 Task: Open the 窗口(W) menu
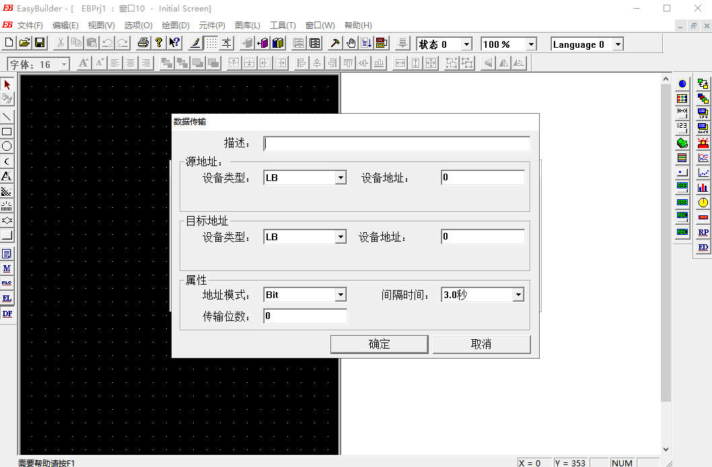pos(320,26)
